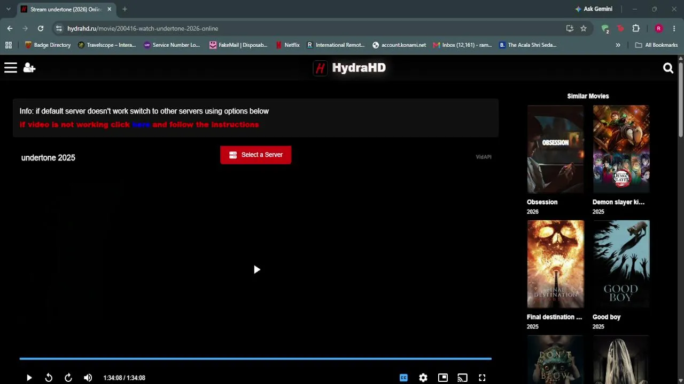The image size is (684, 384).
Task: Click the 'Good boy' title link
Action: (607, 317)
